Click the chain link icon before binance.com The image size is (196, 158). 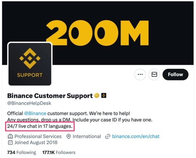click(108, 137)
